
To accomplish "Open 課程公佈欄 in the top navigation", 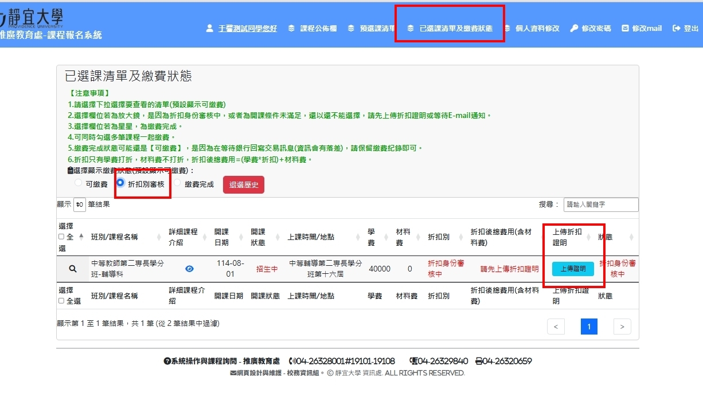I will point(313,28).
